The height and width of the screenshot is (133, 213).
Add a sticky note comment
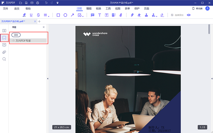(x=93, y=15)
